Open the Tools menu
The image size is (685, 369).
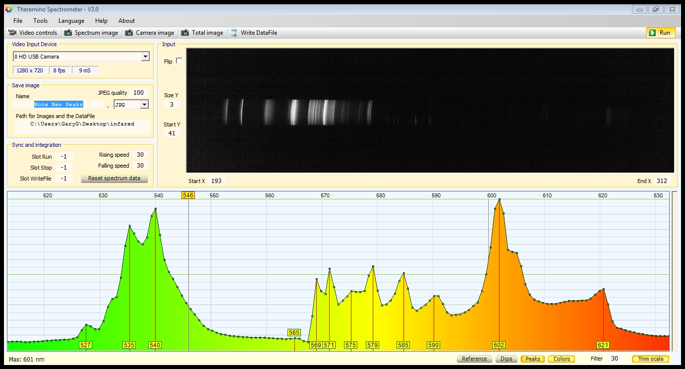40,21
